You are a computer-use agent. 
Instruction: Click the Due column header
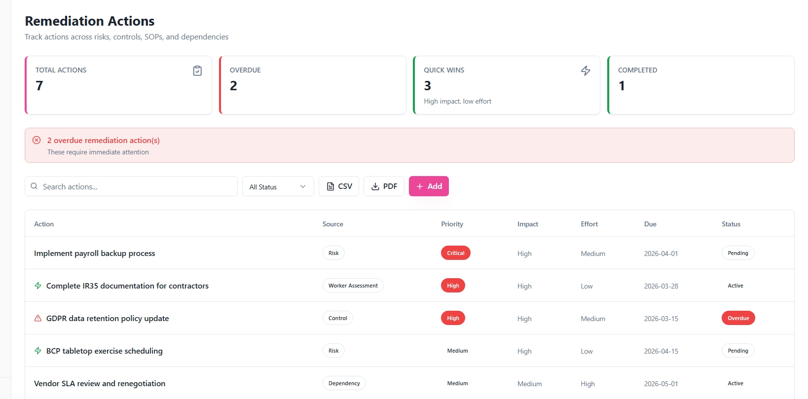click(x=650, y=224)
